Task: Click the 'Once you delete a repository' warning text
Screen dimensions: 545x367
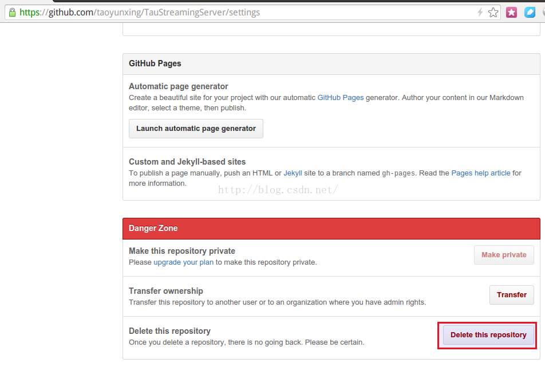Action: (246, 342)
